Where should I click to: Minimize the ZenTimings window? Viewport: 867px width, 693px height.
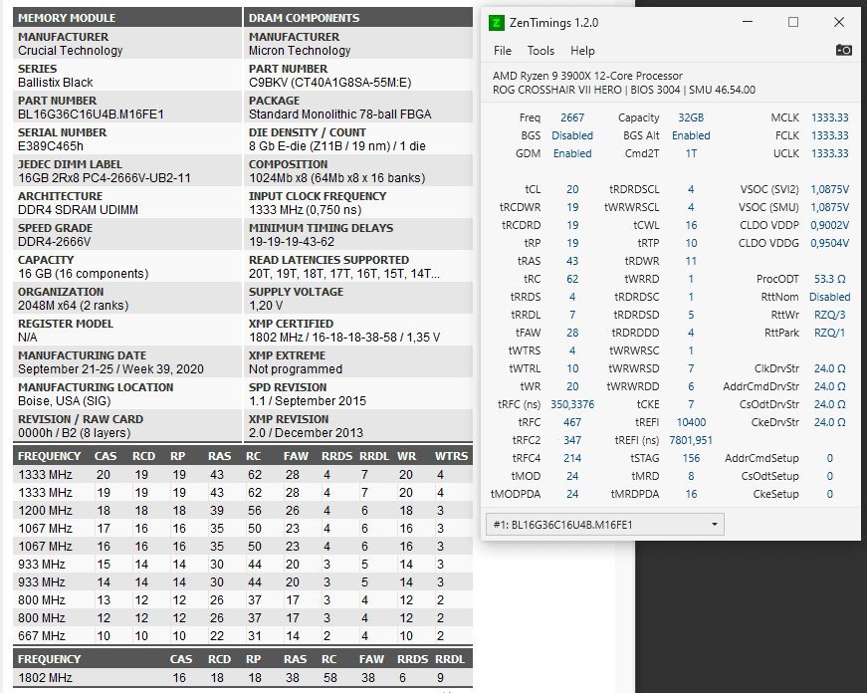(x=748, y=22)
